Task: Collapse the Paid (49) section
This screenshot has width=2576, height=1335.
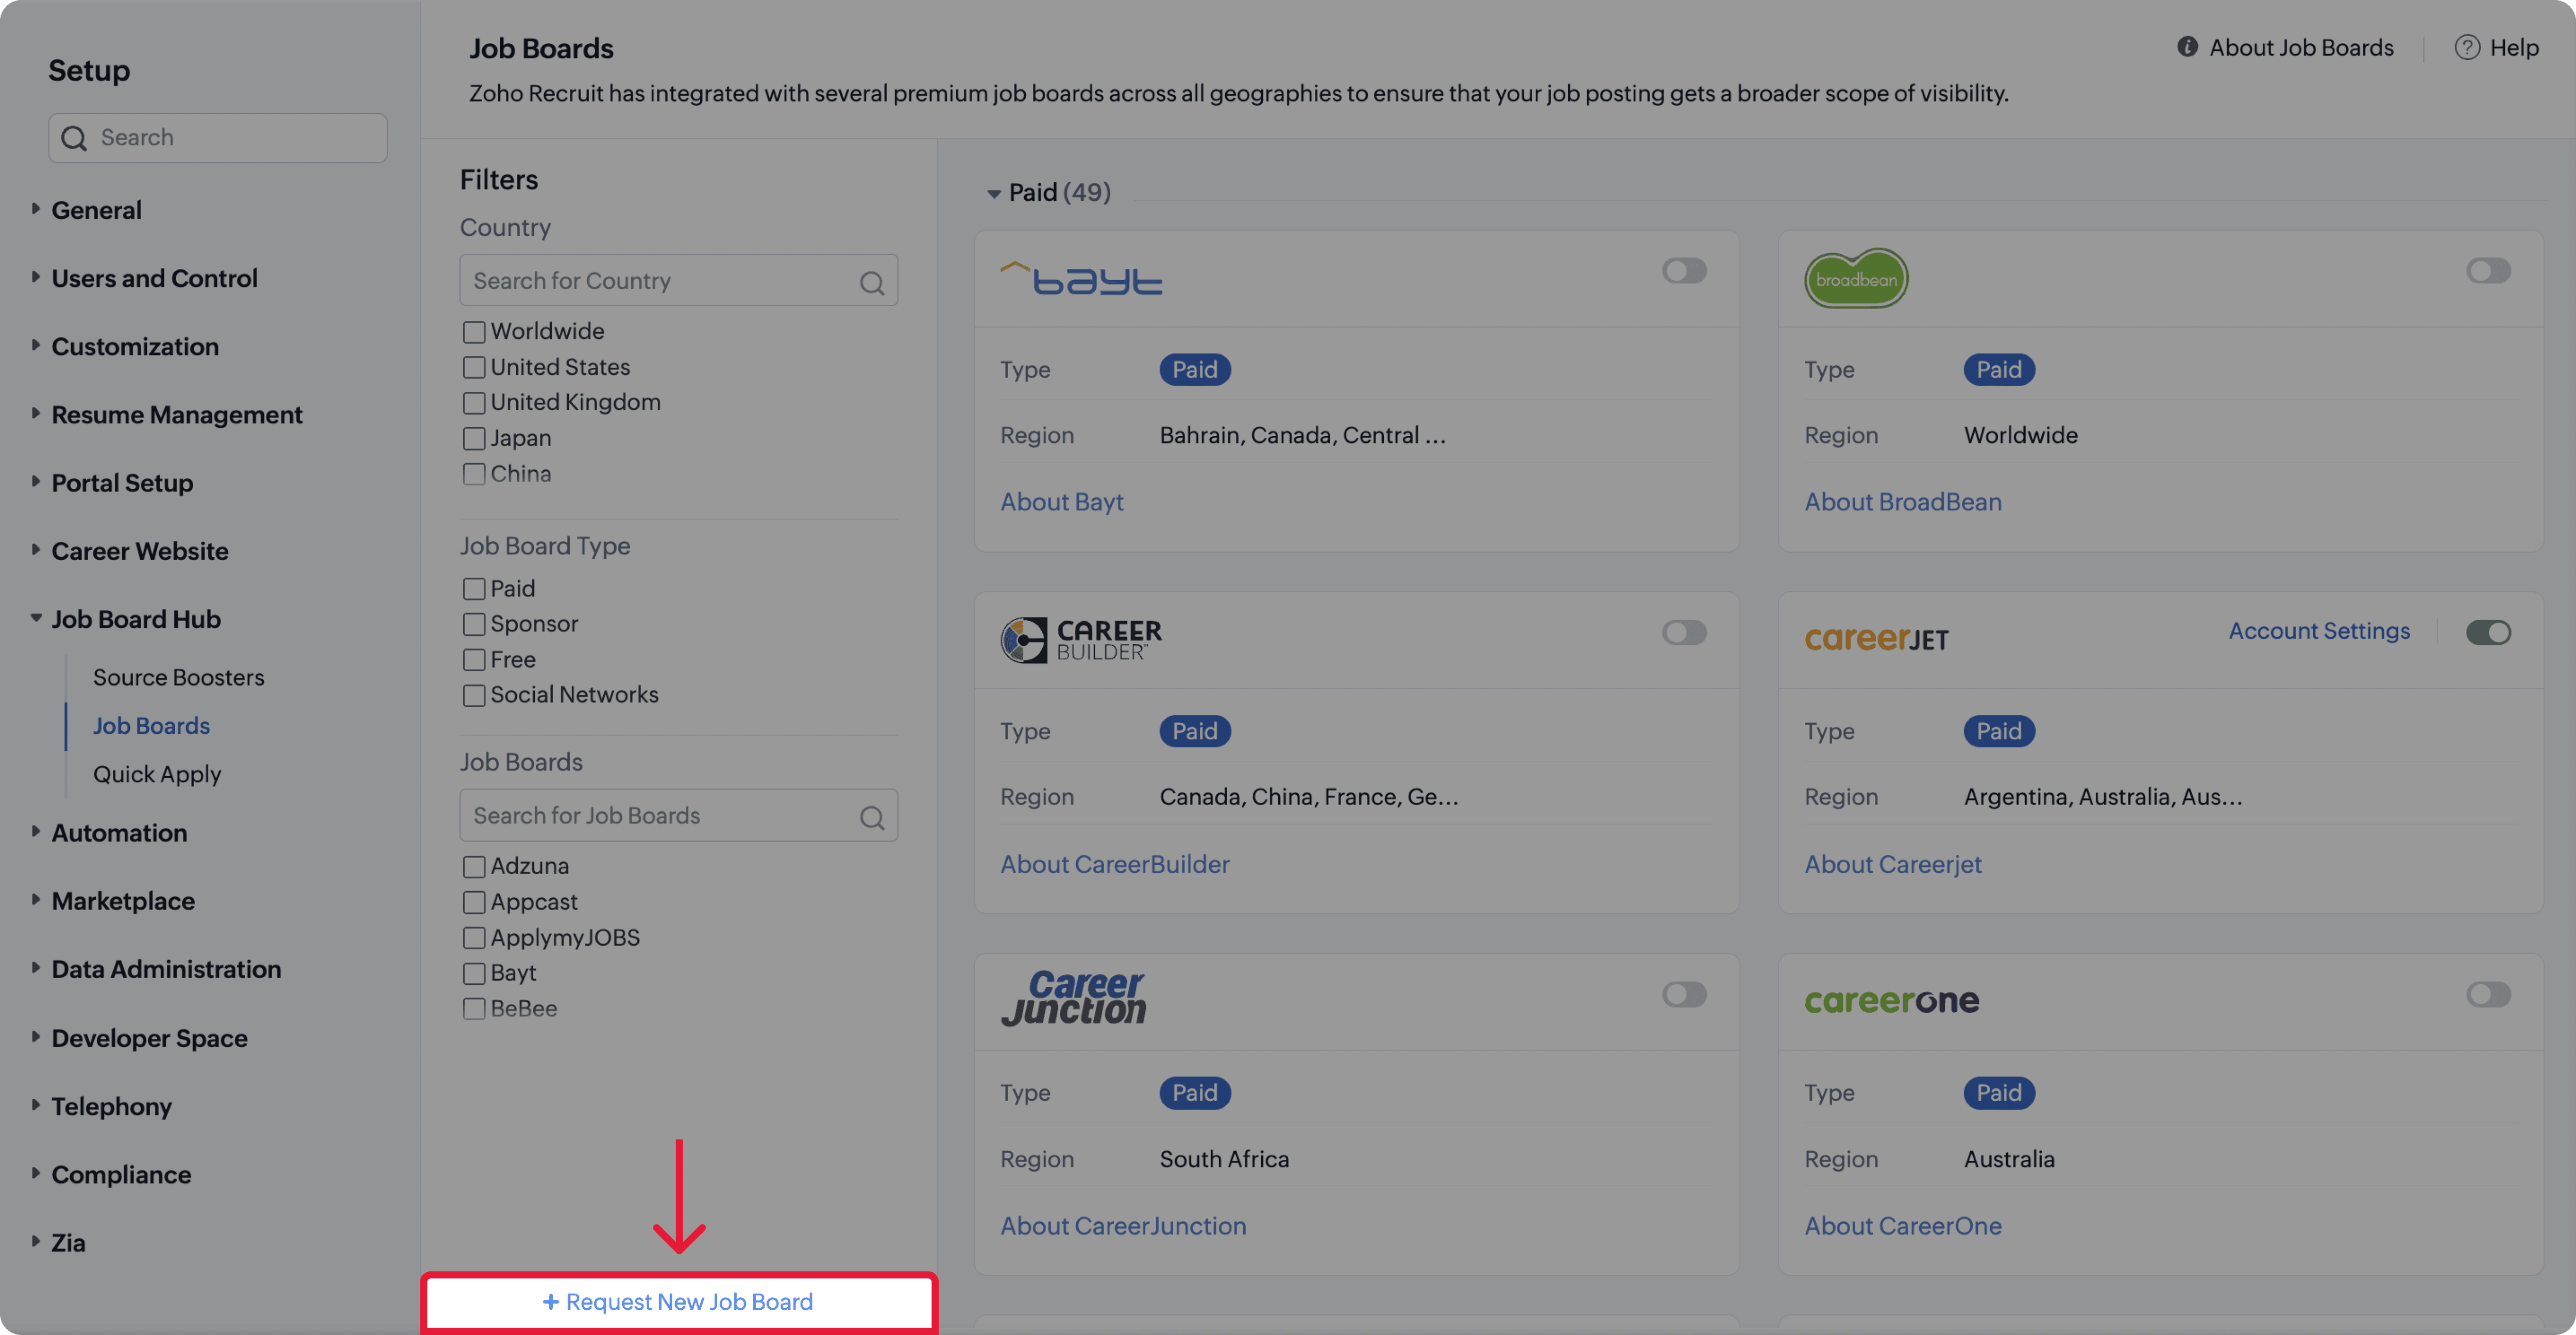Action: coord(993,194)
